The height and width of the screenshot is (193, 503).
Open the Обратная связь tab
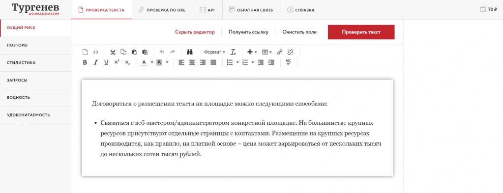coord(252,10)
